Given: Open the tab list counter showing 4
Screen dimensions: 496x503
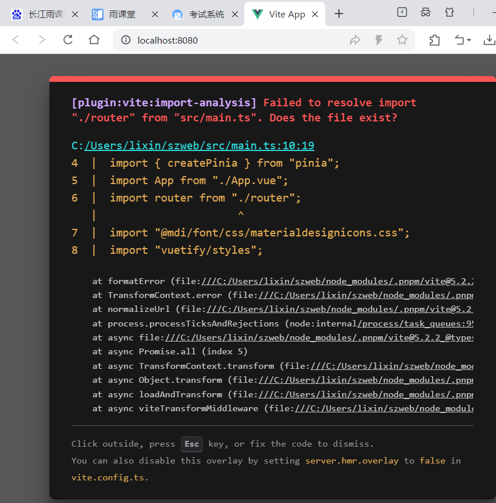Looking at the screenshot, I should pos(401,12).
